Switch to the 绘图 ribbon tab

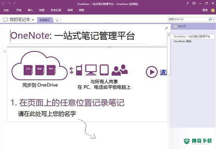tap(42, 10)
